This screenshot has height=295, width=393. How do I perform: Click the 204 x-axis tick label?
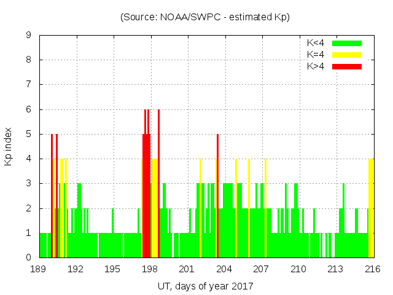(224, 269)
